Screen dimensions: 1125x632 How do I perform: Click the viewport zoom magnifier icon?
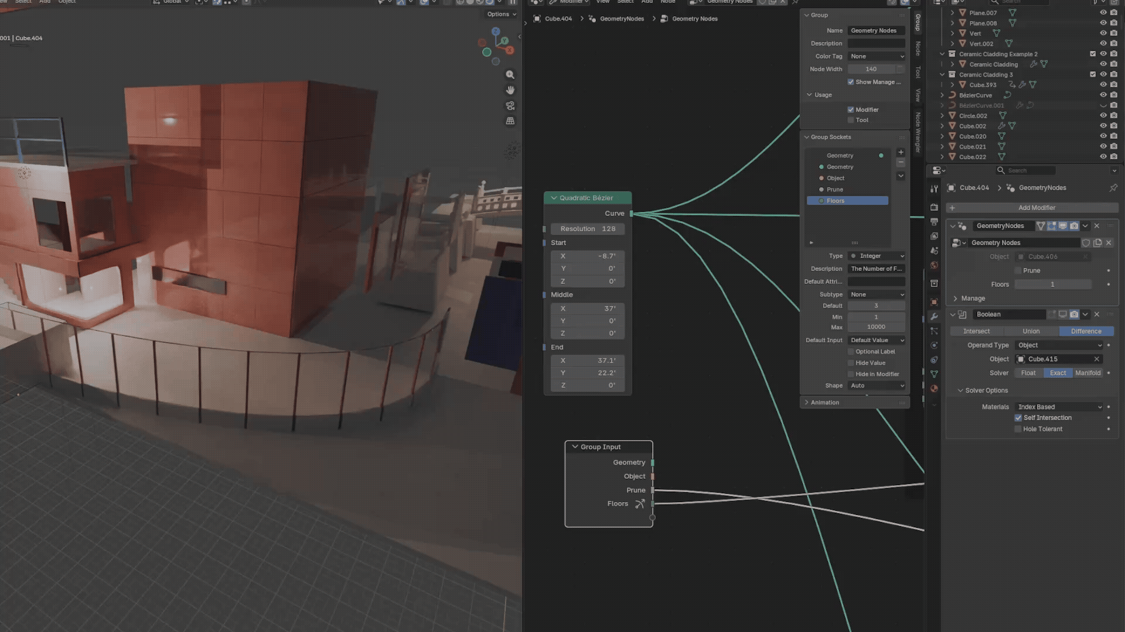coord(510,75)
